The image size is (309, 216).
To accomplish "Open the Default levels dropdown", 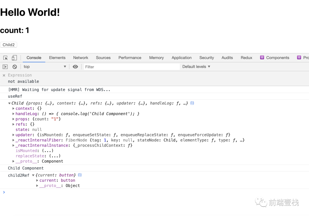I will (x=196, y=67).
